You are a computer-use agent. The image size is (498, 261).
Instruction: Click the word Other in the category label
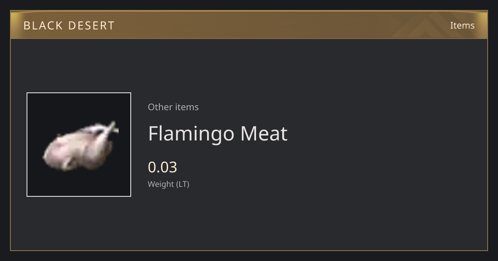click(160, 107)
